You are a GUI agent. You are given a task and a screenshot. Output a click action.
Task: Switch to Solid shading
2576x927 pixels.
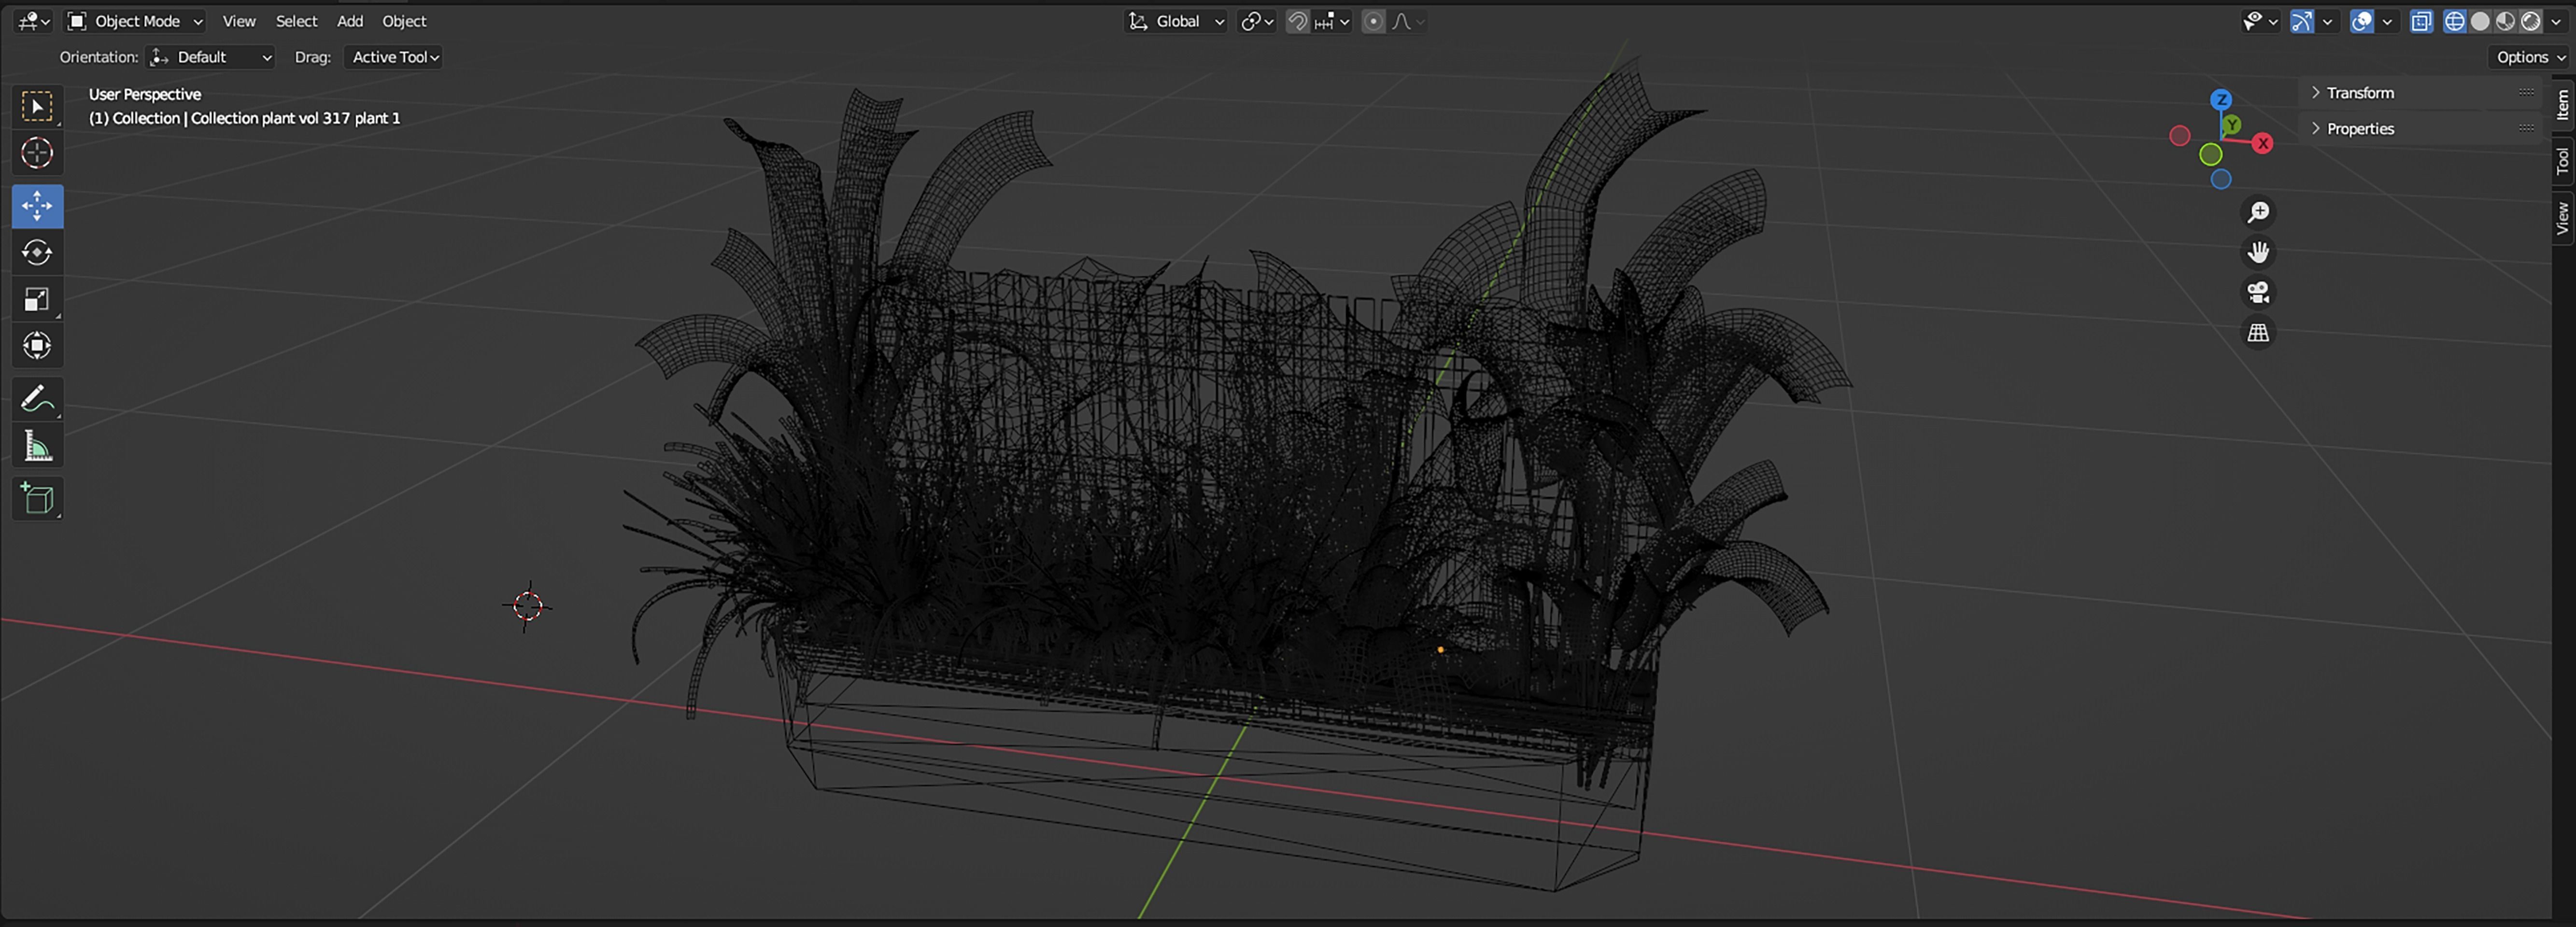pos(2480,21)
